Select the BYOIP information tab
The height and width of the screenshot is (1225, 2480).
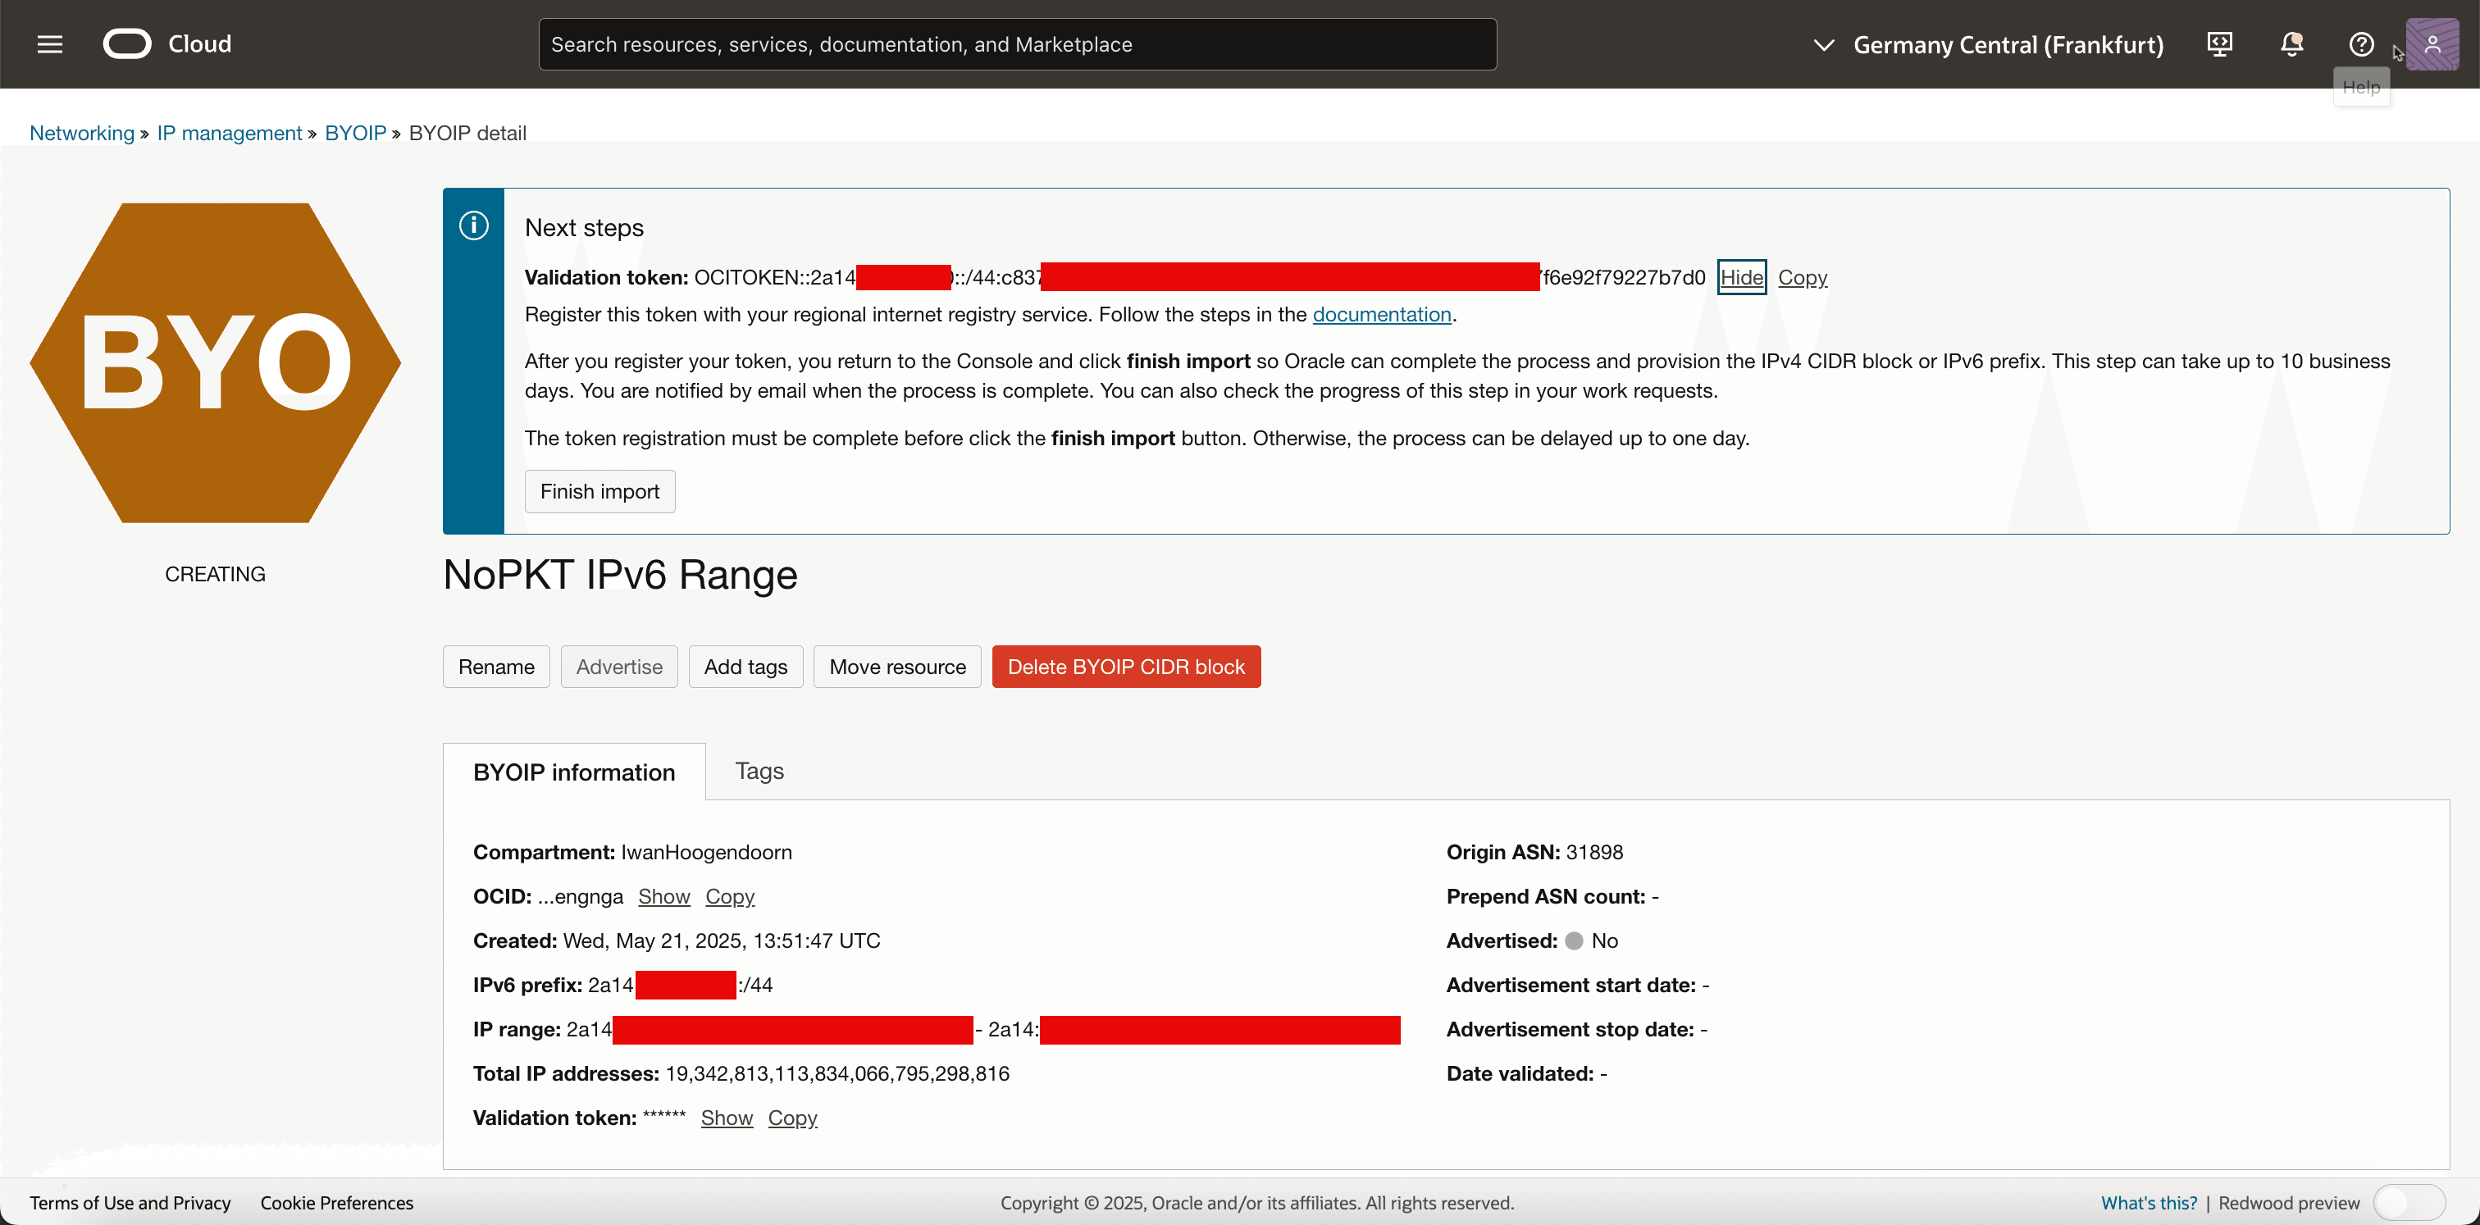tap(574, 772)
